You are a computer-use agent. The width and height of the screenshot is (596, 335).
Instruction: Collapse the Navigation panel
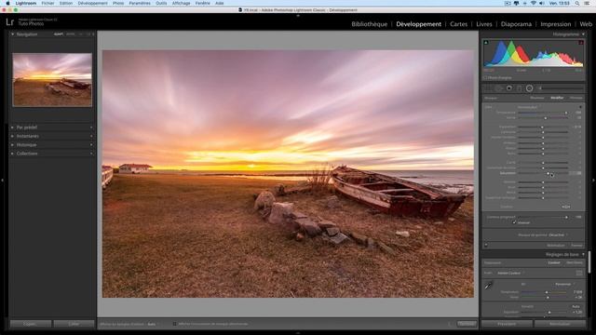12,34
